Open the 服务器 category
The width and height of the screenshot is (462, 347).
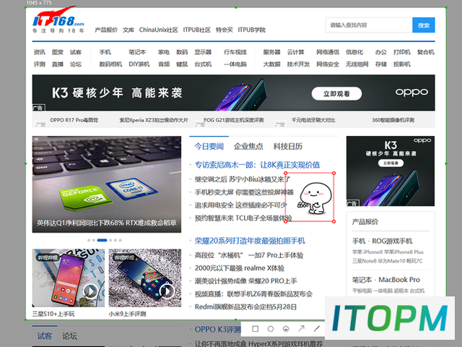pos(271,52)
